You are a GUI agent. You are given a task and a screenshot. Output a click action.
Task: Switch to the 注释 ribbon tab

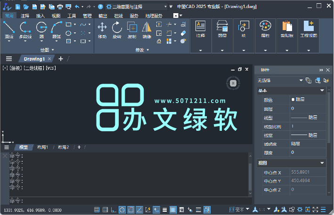(x=25, y=16)
